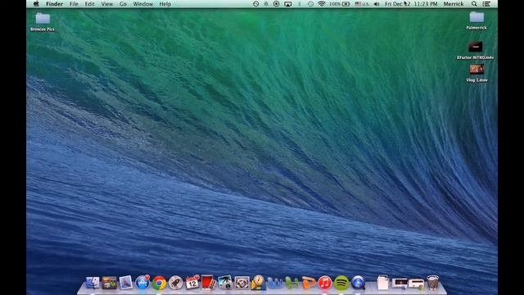Screen dimensions: 524x295
Task: Launch Google Chrome from the Dock
Action: (x=159, y=283)
